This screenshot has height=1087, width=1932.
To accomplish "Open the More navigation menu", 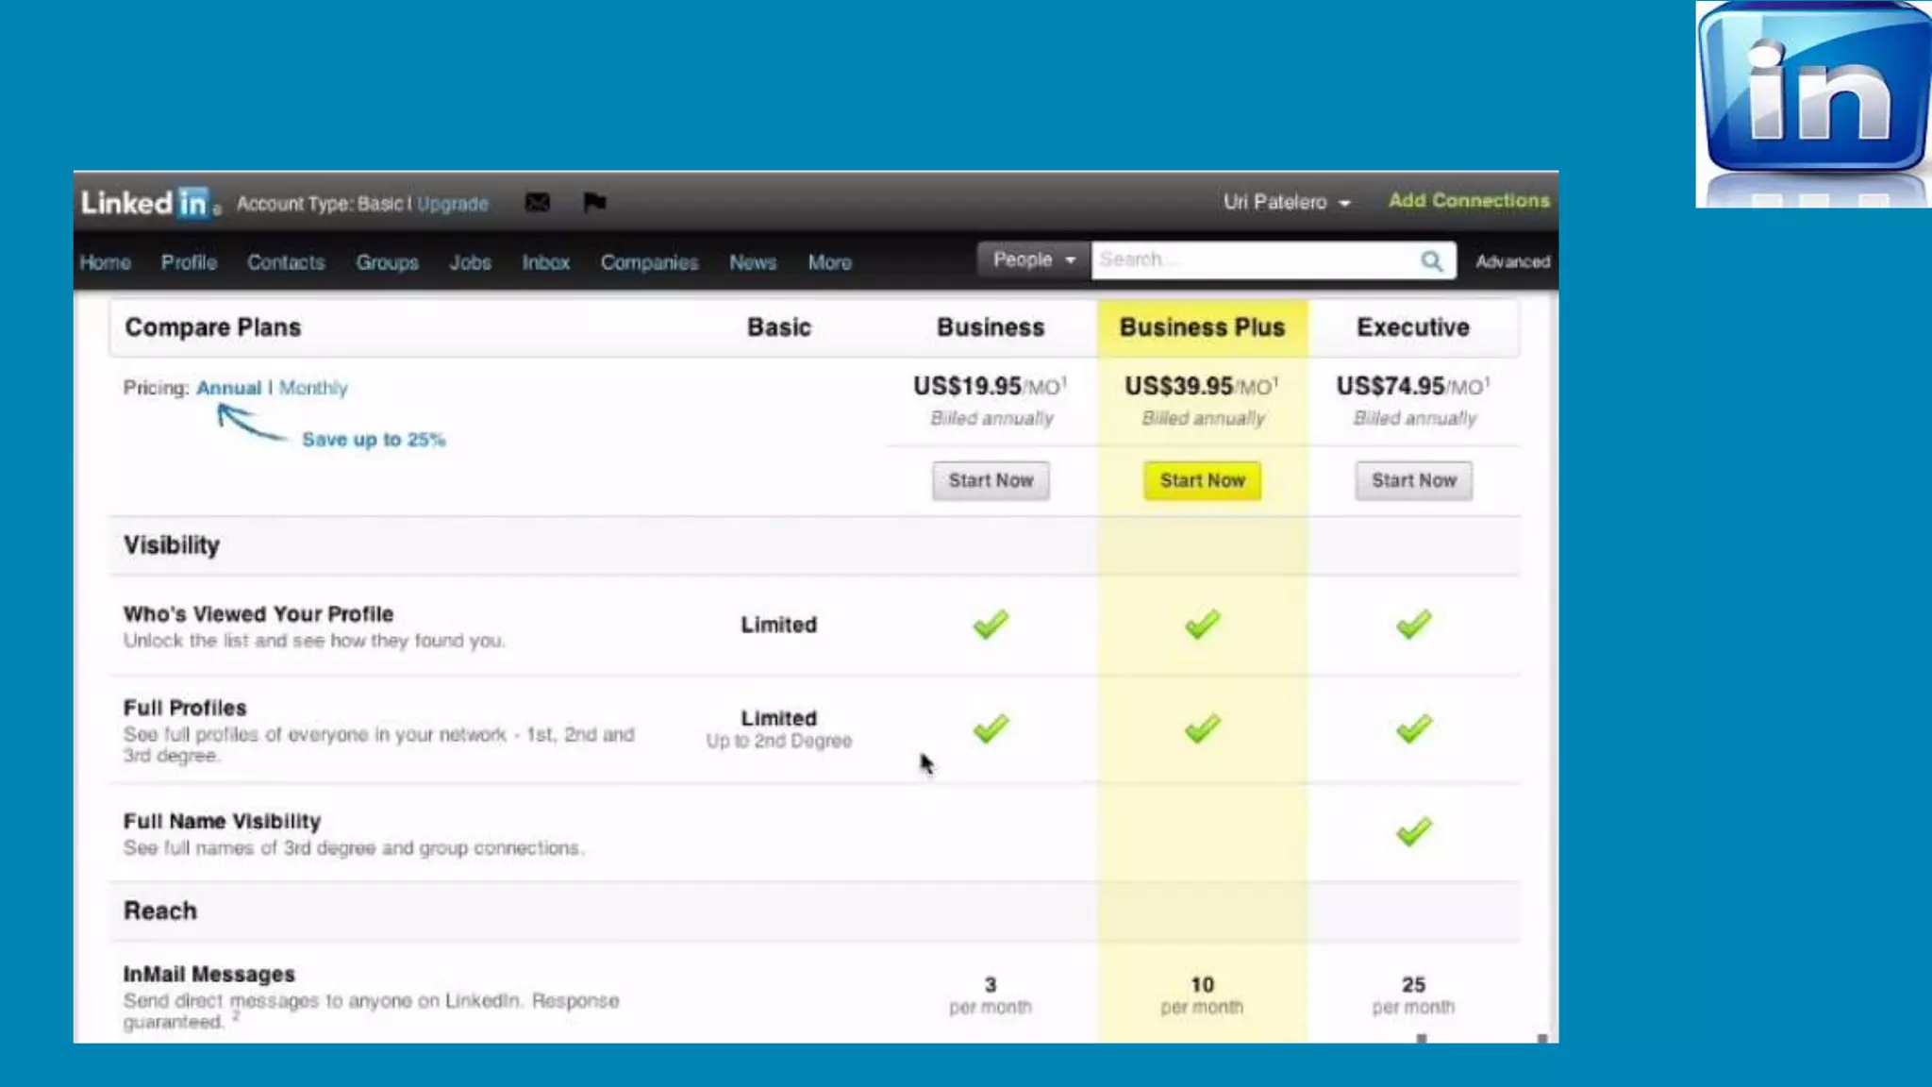I will (829, 262).
